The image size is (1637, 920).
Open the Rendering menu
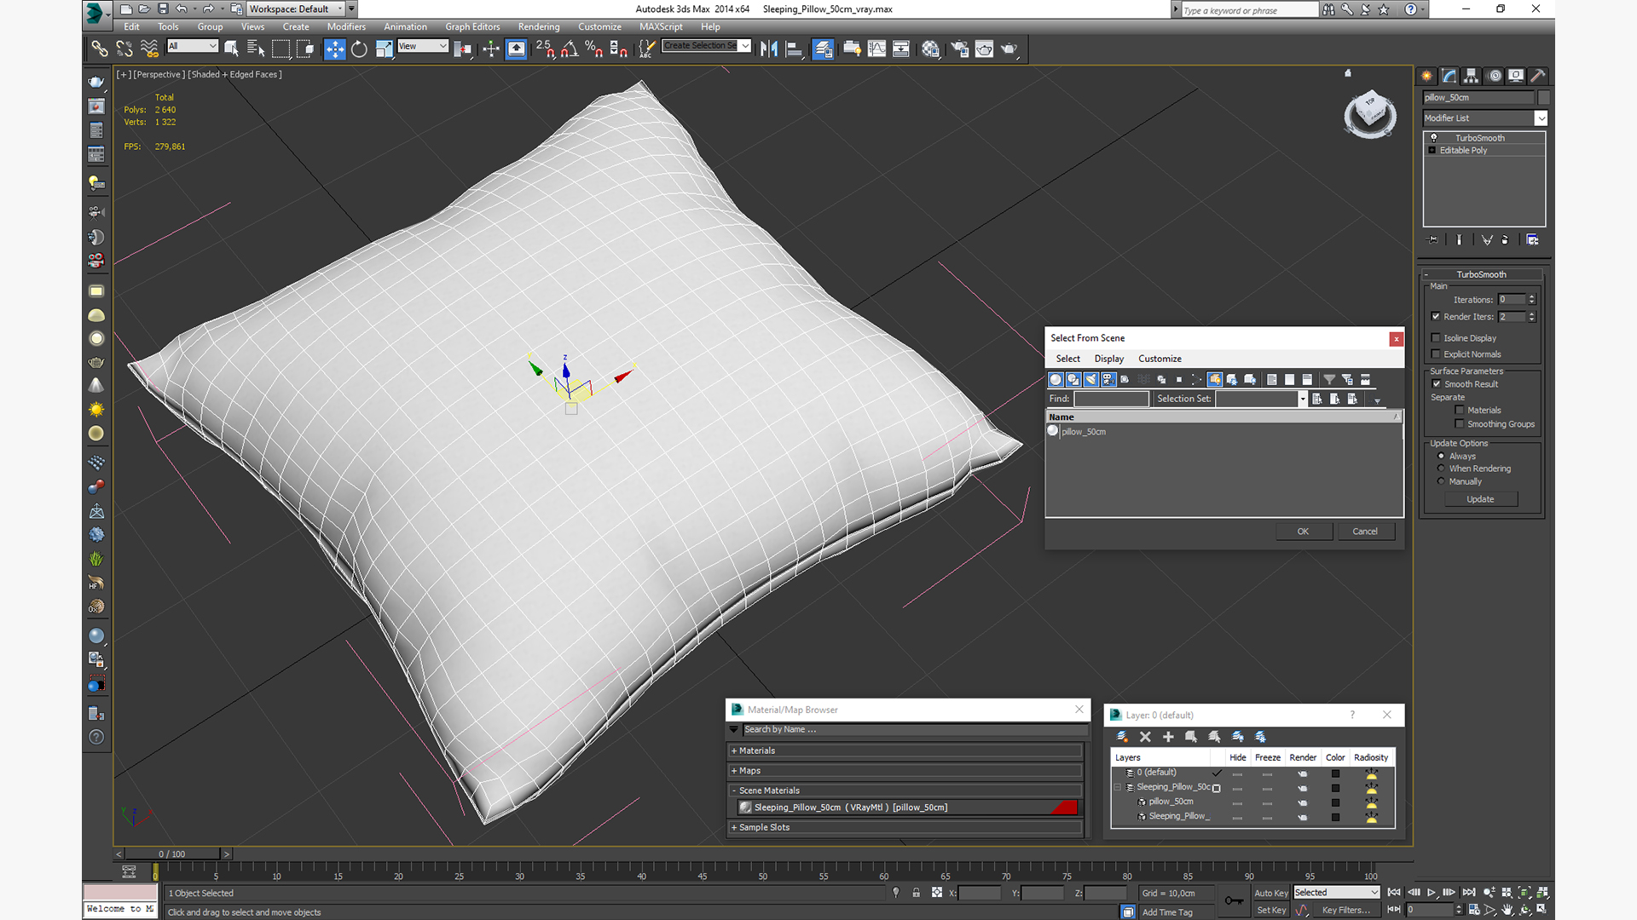(538, 26)
